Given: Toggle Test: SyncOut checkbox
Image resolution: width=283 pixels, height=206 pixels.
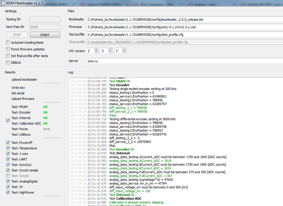Looking at the screenshot, I should click(8, 165).
